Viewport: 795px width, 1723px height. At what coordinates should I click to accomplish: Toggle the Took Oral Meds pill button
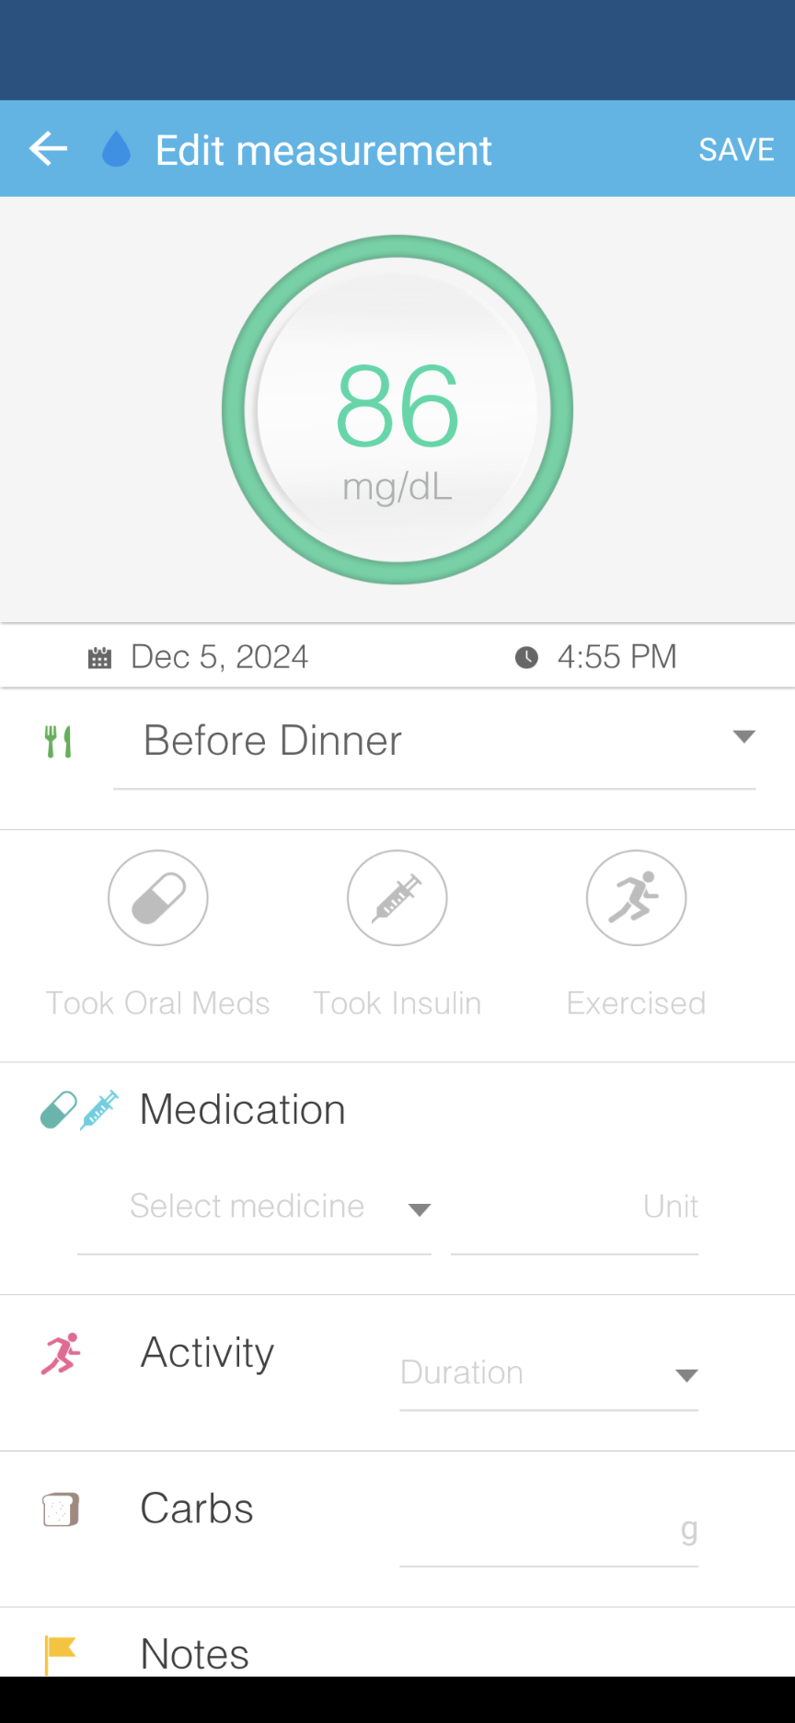[x=158, y=897]
